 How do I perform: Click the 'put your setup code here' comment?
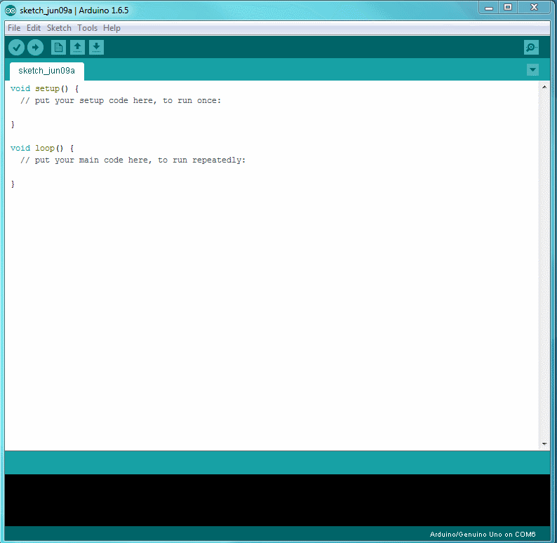(x=121, y=100)
